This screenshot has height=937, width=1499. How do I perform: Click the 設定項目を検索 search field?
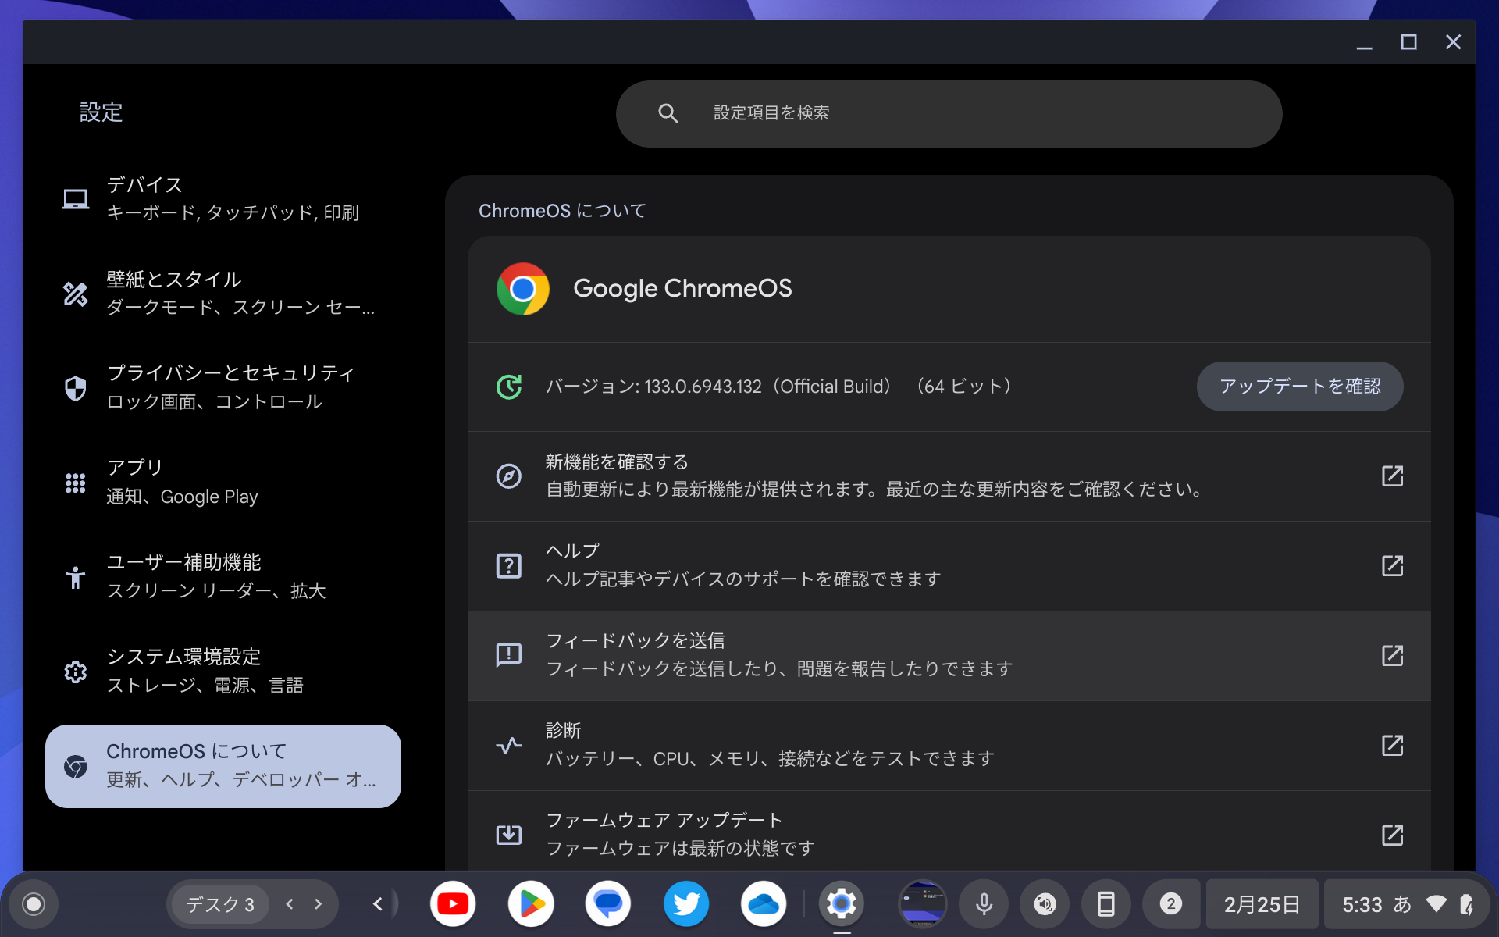949,112
